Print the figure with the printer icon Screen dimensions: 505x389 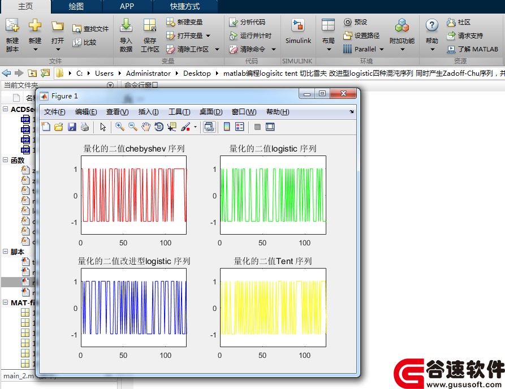click(85, 127)
